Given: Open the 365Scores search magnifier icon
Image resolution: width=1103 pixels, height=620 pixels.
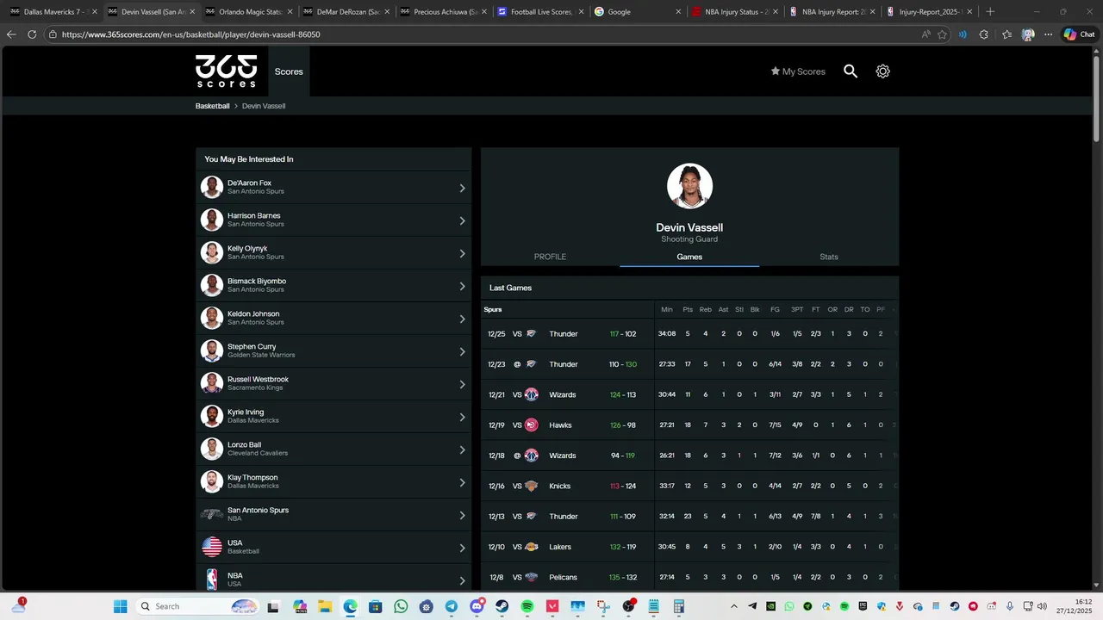Looking at the screenshot, I should (851, 71).
